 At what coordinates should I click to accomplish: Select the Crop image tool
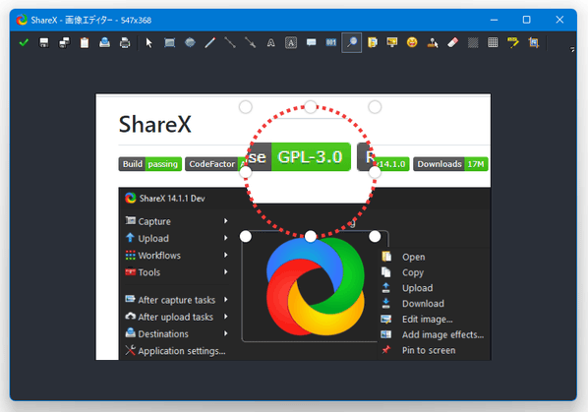(x=534, y=42)
